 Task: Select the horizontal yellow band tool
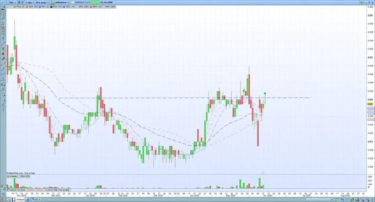click(x=3, y=94)
